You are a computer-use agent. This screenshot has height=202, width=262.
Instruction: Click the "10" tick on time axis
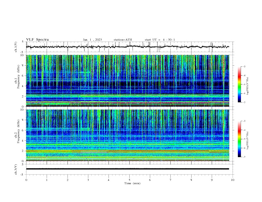pyautogui.click(x=233, y=180)
